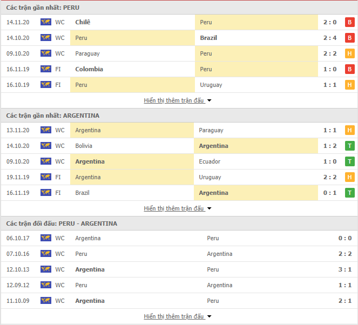
Task: Click green T badge for Bolivia–Argentina match
Action: pyautogui.click(x=349, y=146)
